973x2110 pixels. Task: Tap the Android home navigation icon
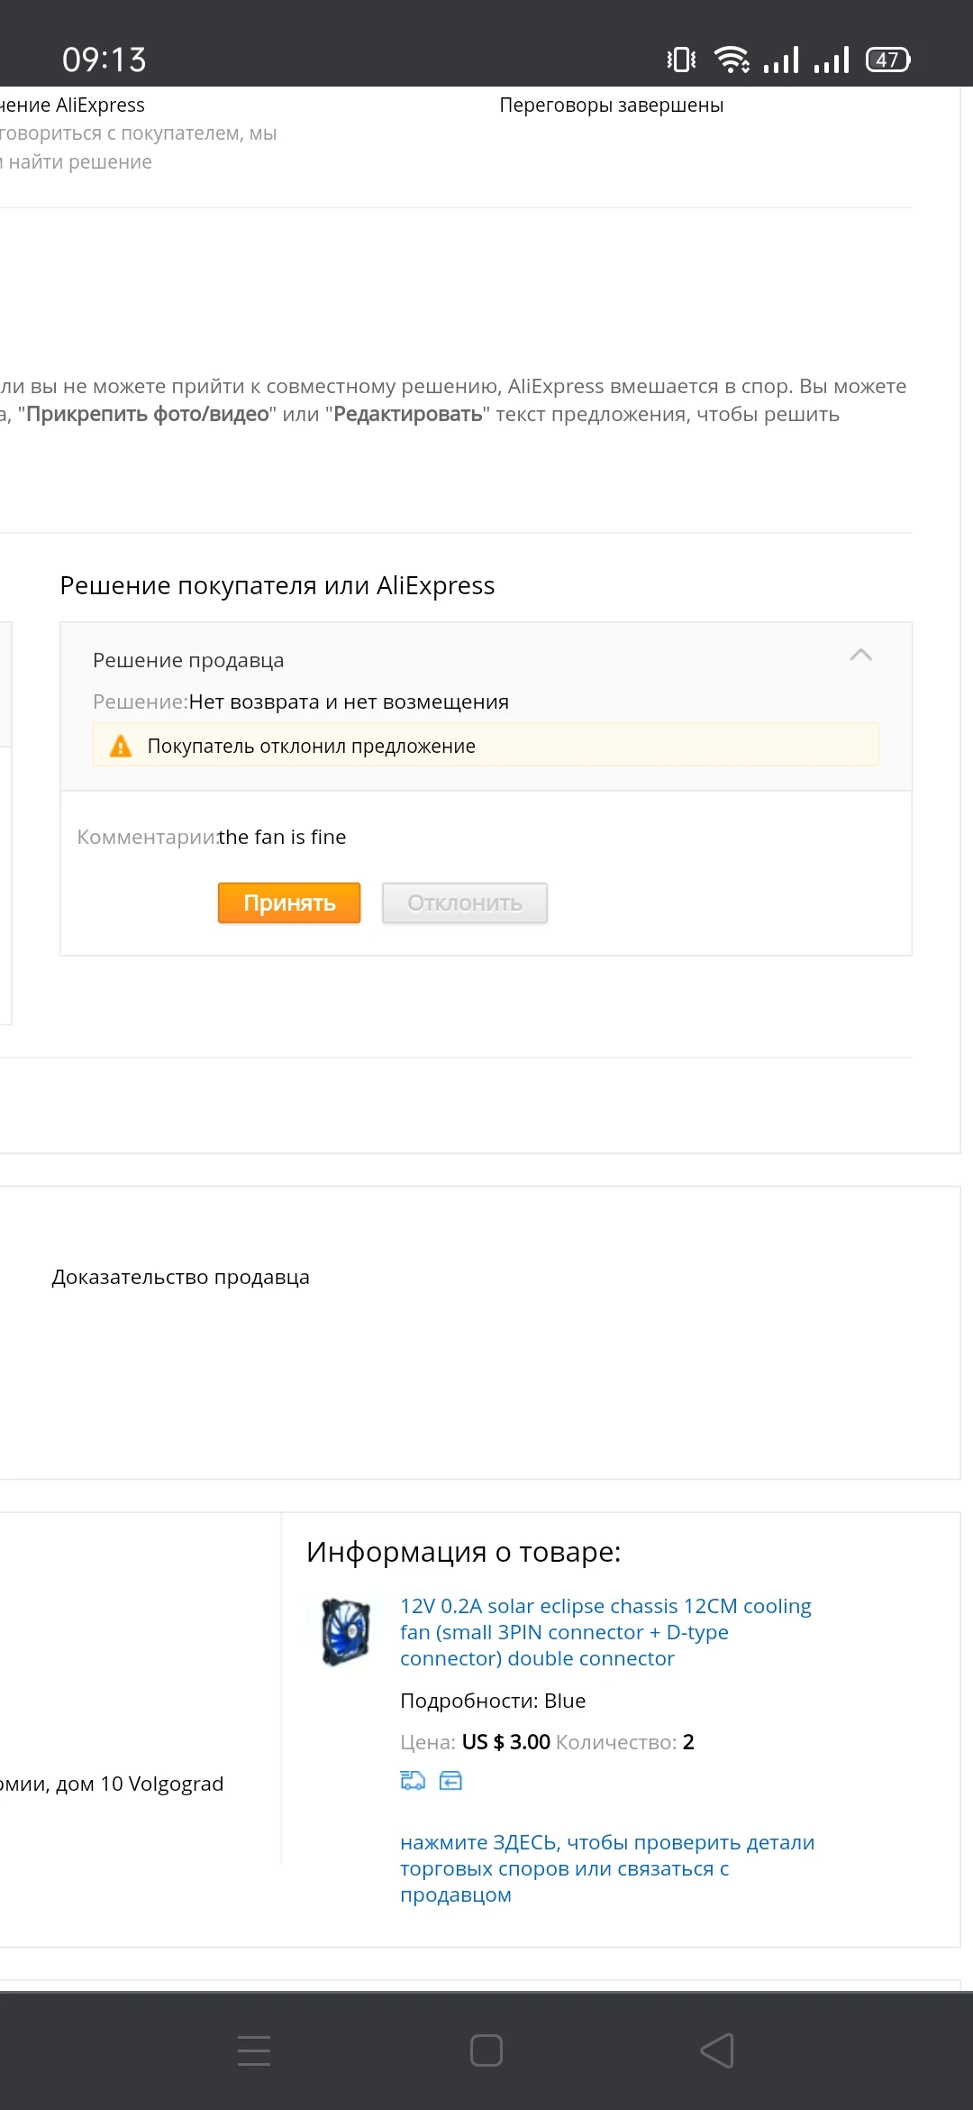click(486, 2050)
